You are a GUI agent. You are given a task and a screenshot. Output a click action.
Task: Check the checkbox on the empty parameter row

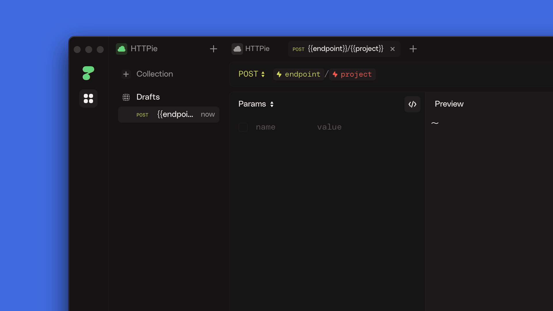pyautogui.click(x=243, y=127)
